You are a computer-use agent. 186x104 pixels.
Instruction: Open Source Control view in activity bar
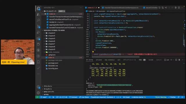(x=38, y=26)
